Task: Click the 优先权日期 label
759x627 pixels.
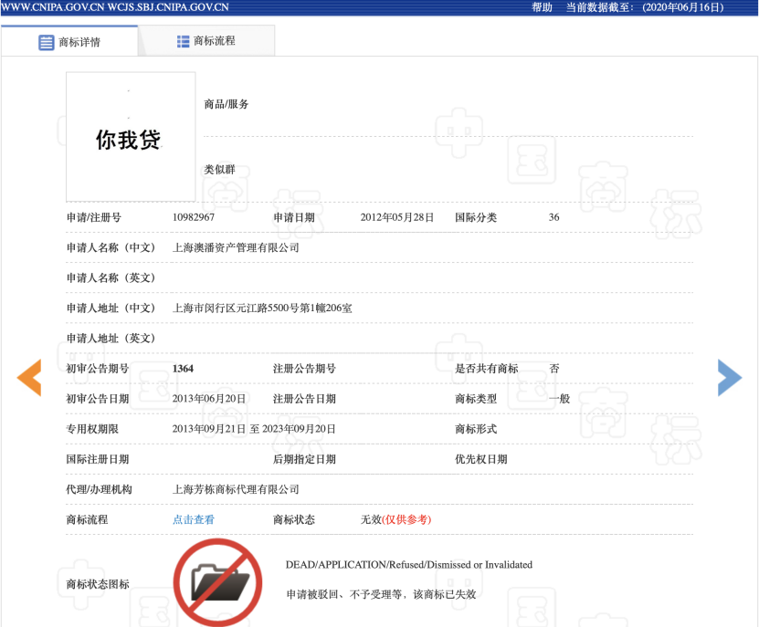Action: 481,459
